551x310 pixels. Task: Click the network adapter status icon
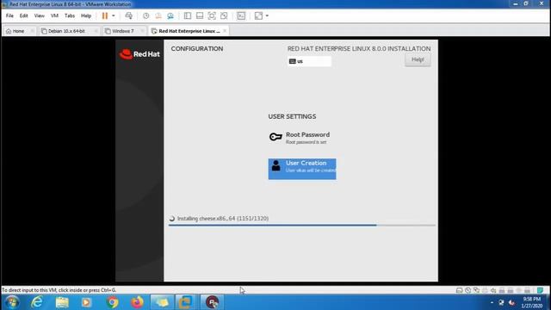coord(476,290)
